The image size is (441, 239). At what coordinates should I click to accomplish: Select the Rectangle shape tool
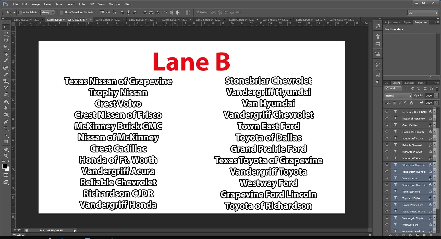coord(6,142)
